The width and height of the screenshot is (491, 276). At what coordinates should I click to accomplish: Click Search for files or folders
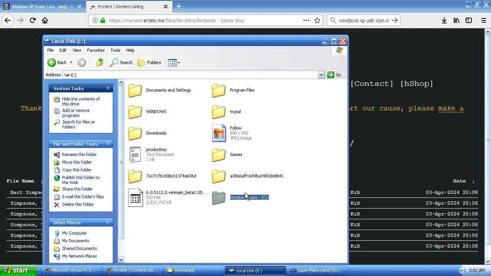click(x=79, y=124)
